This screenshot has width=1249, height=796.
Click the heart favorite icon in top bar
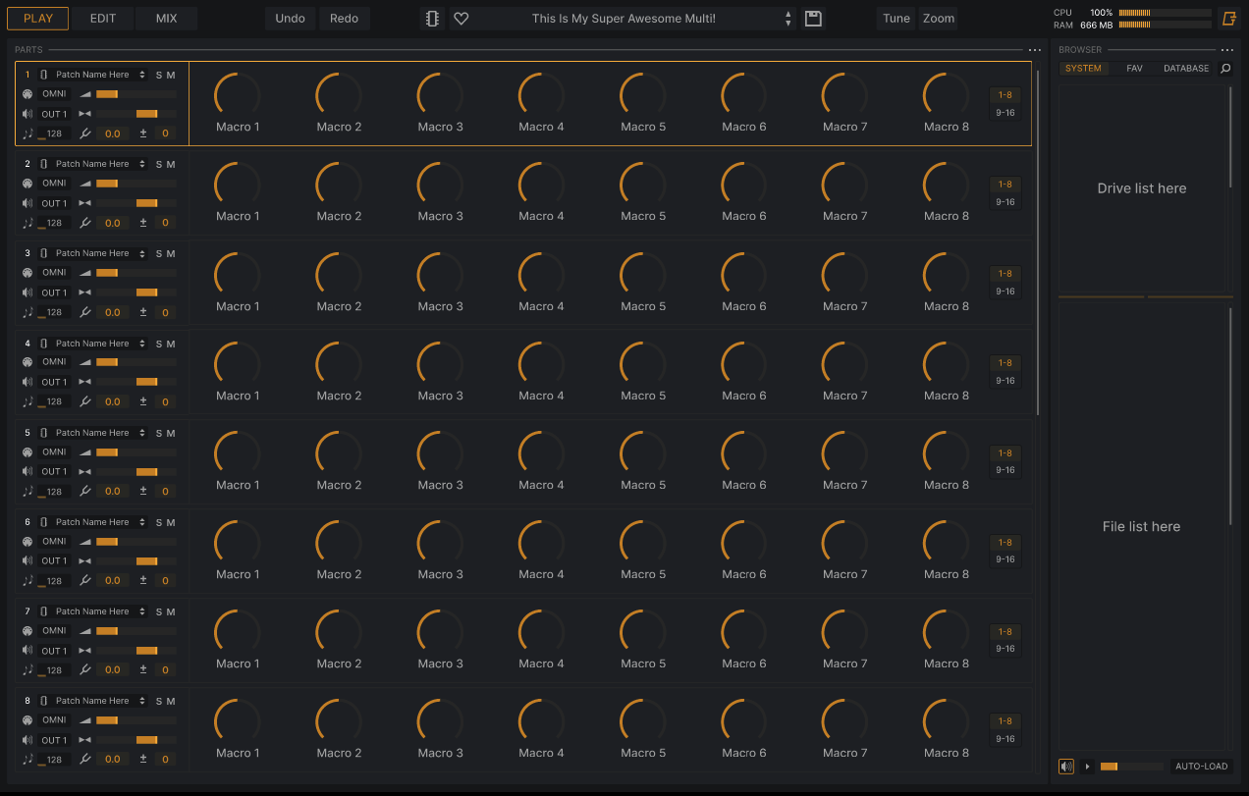462,19
